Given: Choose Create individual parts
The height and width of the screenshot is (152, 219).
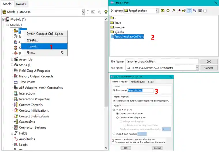Looking at the screenshot, I should [118, 114].
